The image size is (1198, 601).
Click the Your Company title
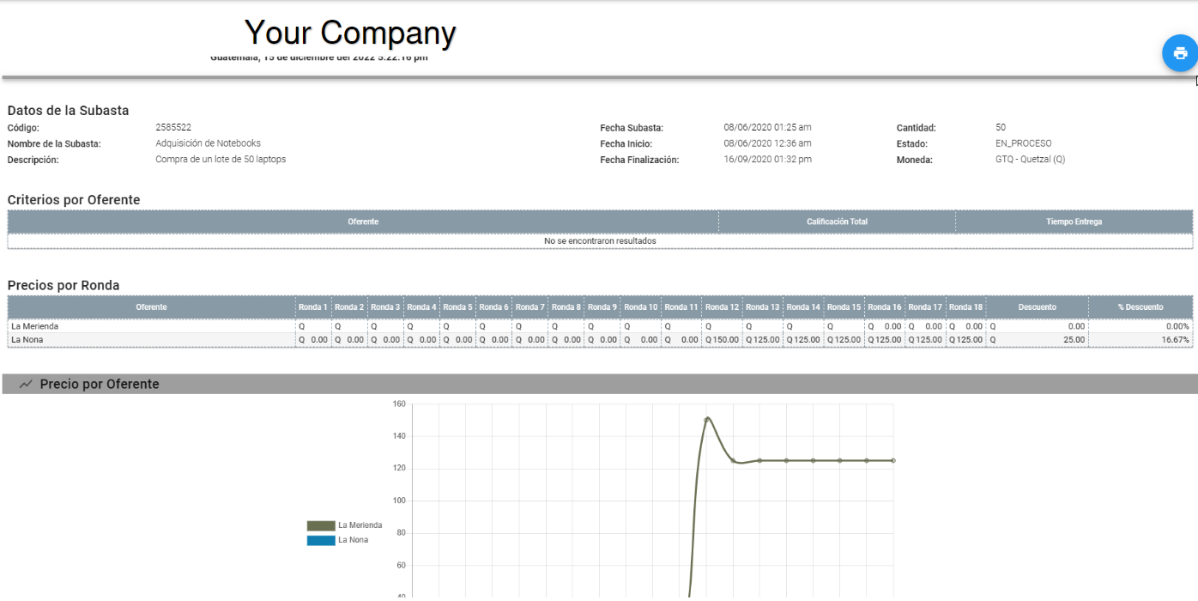[350, 33]
